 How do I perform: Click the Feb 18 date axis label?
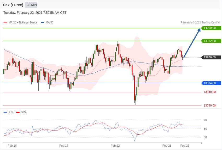(12, 146)
